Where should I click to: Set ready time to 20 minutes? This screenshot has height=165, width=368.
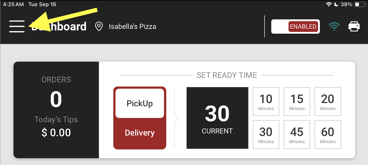coord(328,102)
